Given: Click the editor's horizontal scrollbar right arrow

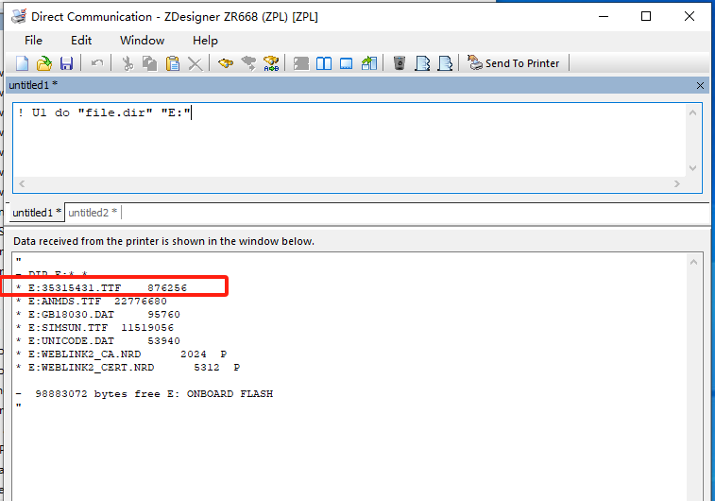Looking at the screenshot, I should click(x=676, y=184).
